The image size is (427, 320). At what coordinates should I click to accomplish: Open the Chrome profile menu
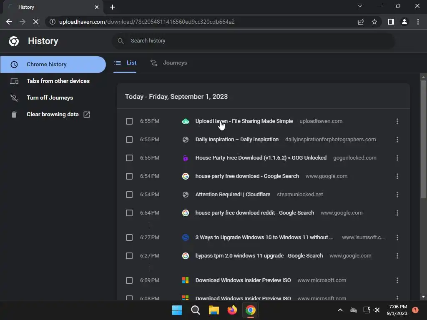404,22
